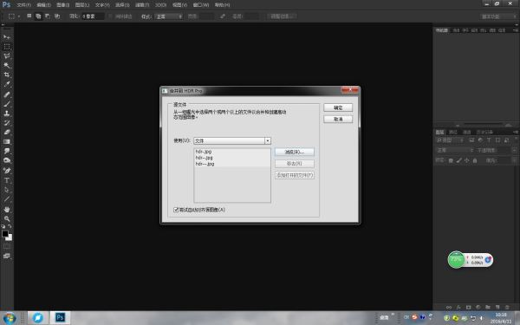
Task: Open the workspace switcher dropdown at top right
Action: [497, 16]
